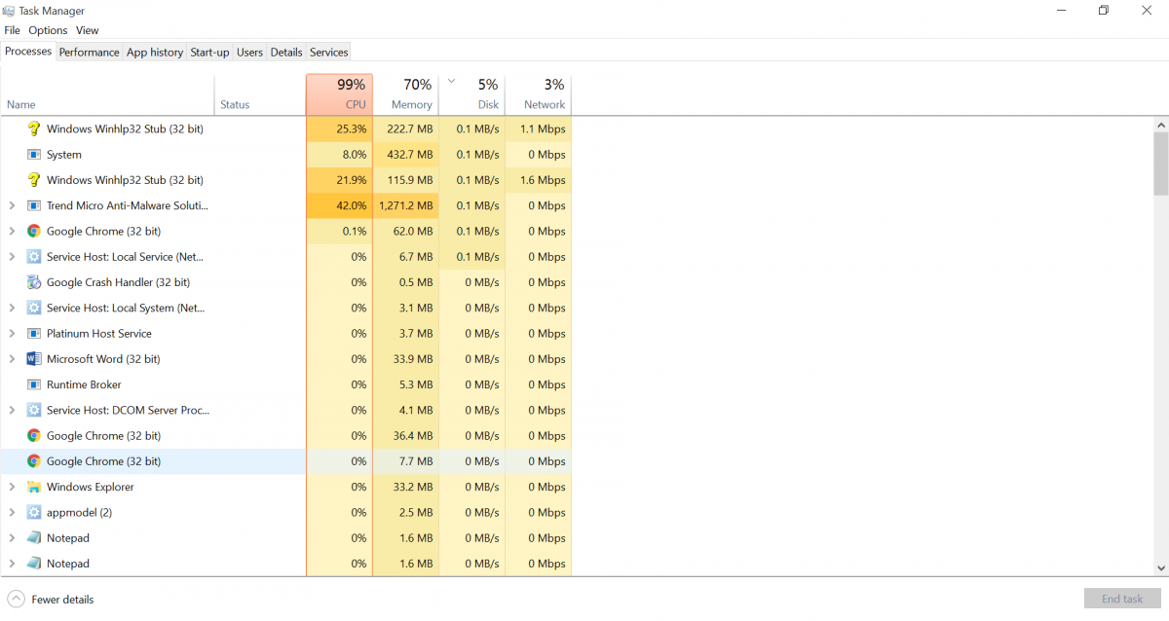Select the Processes tab

(x=28, y=52)
